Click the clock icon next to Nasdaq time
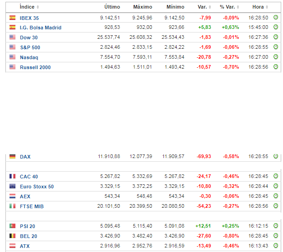 click(x=275, y=57)
